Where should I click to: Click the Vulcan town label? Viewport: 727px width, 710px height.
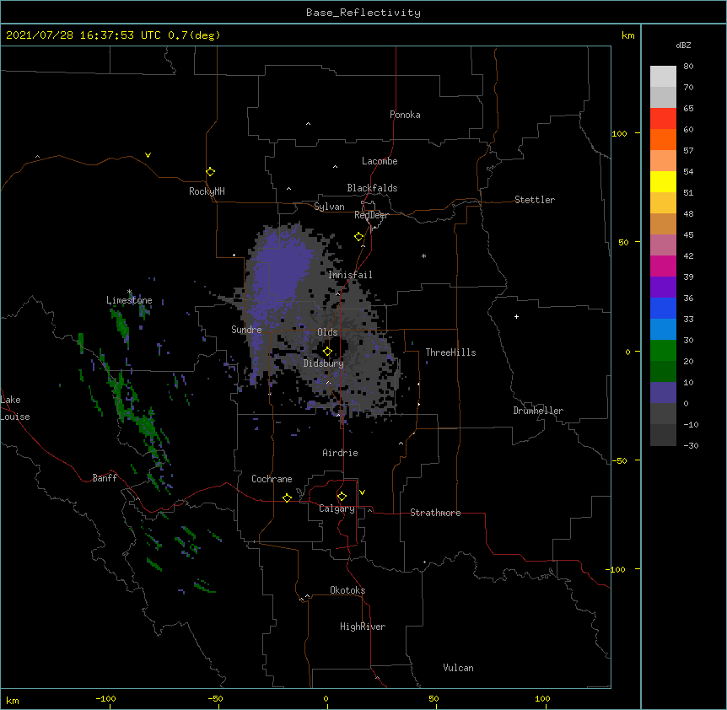pos(458,668)
